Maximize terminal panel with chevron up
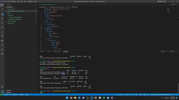179x100 pixels. [175, 51]
